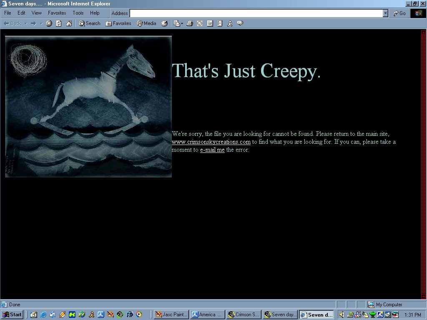Launch AIM running man in Quick Launch

91,315
